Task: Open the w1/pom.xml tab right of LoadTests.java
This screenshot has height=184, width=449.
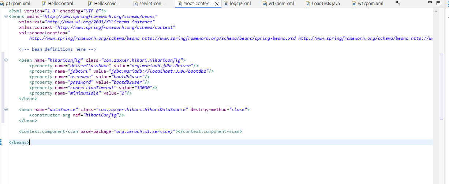Action: point(367,4)
